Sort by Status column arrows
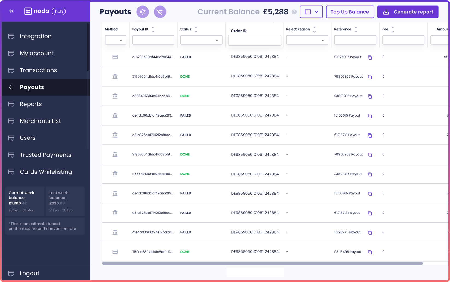The height and width of the screenshot is (282, 450). click(196, 29)
